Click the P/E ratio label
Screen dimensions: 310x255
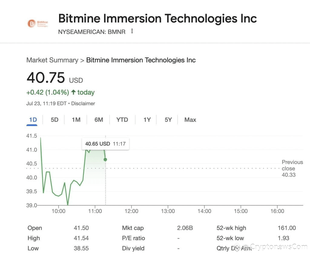click(134, 238)
